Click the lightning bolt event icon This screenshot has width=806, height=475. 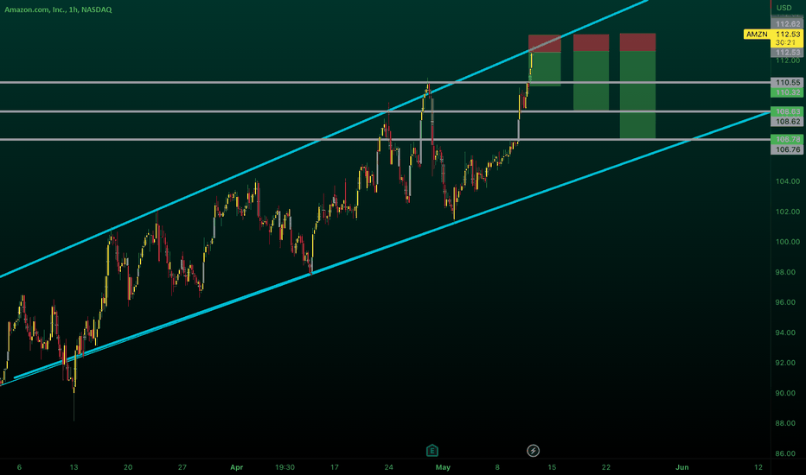533,451
